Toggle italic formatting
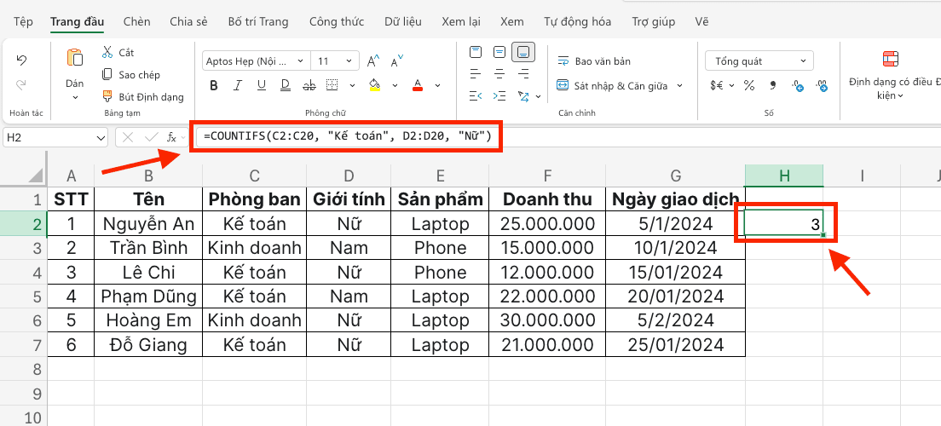The image size is (941, 426). [238, 85]
